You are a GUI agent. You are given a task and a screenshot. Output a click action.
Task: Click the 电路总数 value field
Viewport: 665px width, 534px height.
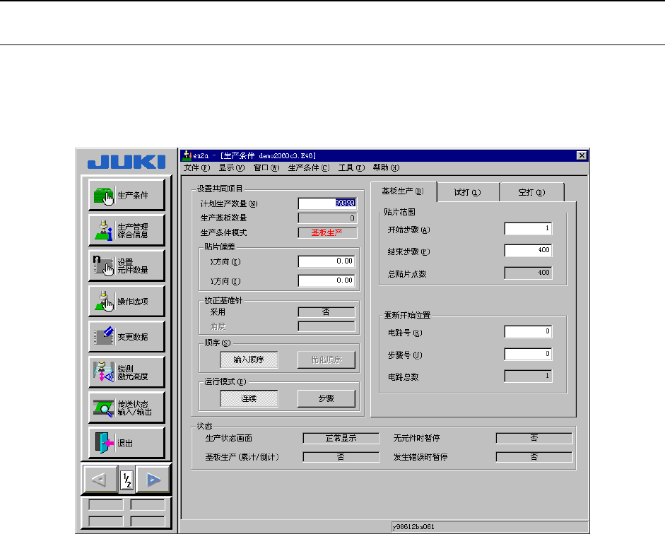tap(528, 376)
